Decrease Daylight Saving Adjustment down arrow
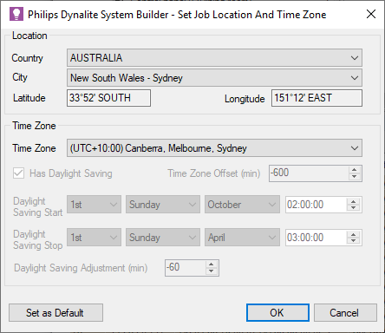The image size is (385, 333). pyautogui.click(x=212, y=271)
